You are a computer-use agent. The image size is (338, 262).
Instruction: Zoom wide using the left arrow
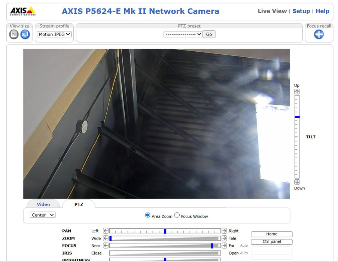click(106, 238)
